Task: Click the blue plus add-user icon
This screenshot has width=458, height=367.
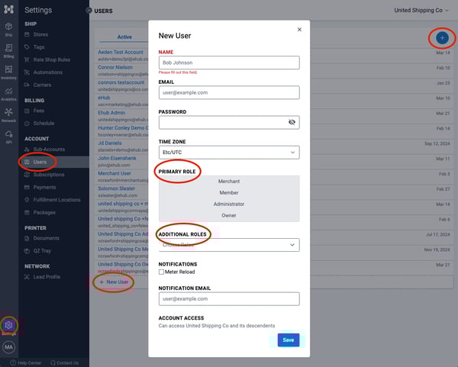Action: [x=442, y=37]
